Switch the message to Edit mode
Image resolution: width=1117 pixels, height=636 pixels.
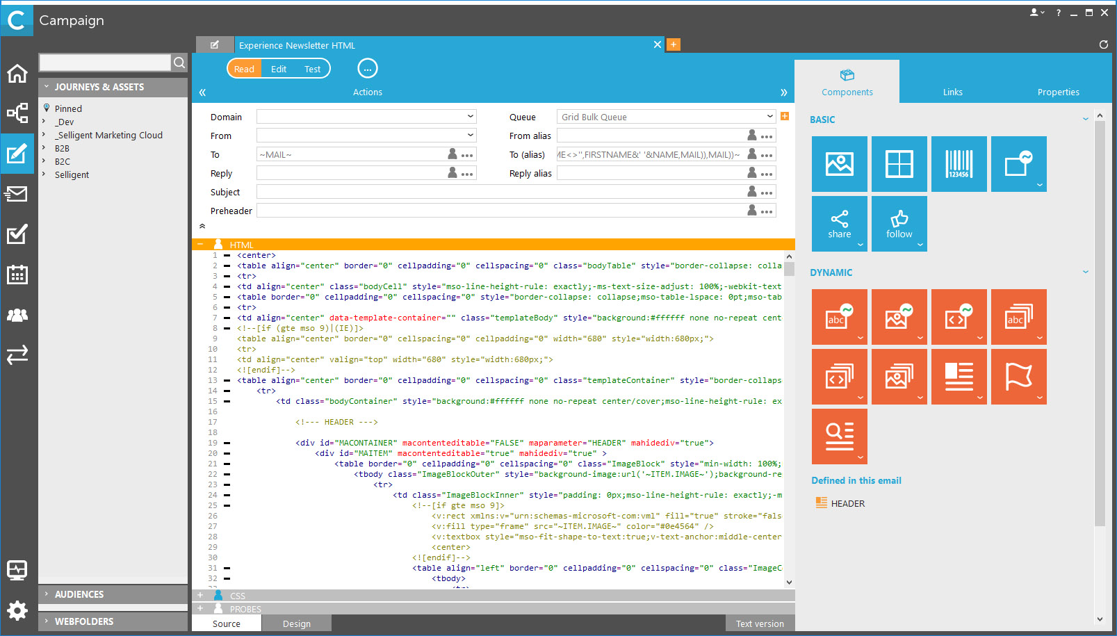278,68
